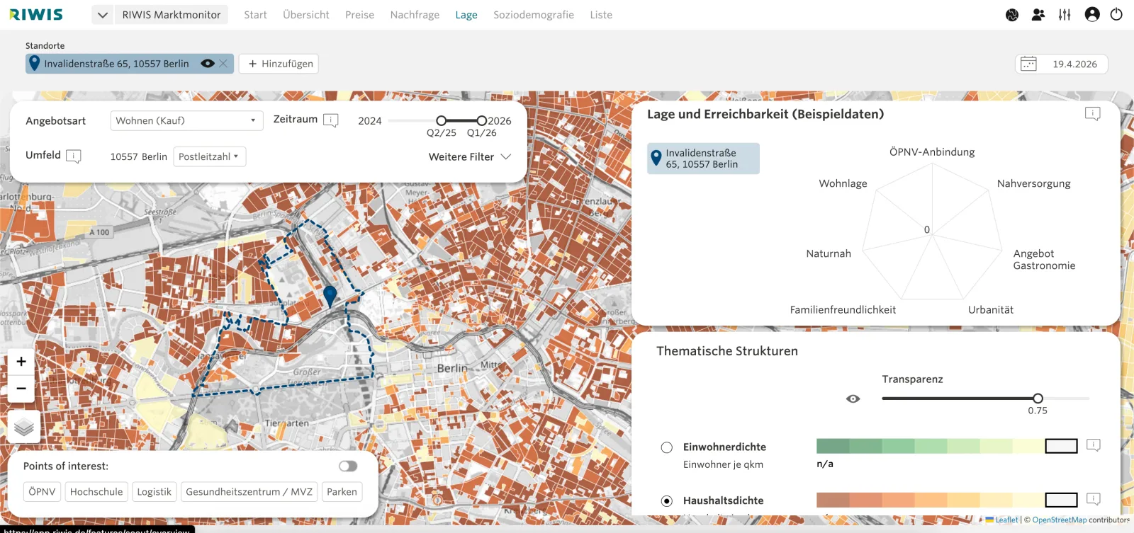
Task: Zoom out on the map
Action: [x=21, y=389]
